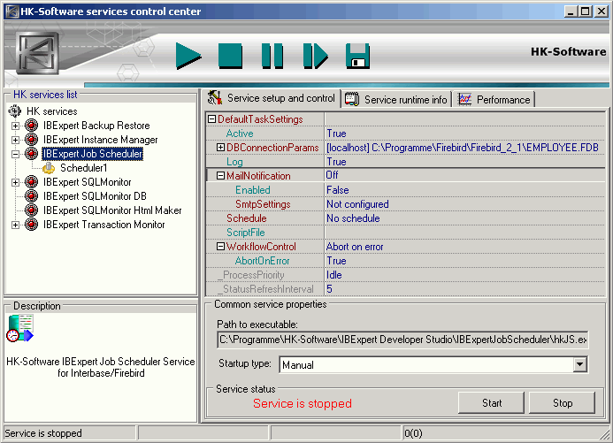Close the services control center window

click(x=601, y=11)
